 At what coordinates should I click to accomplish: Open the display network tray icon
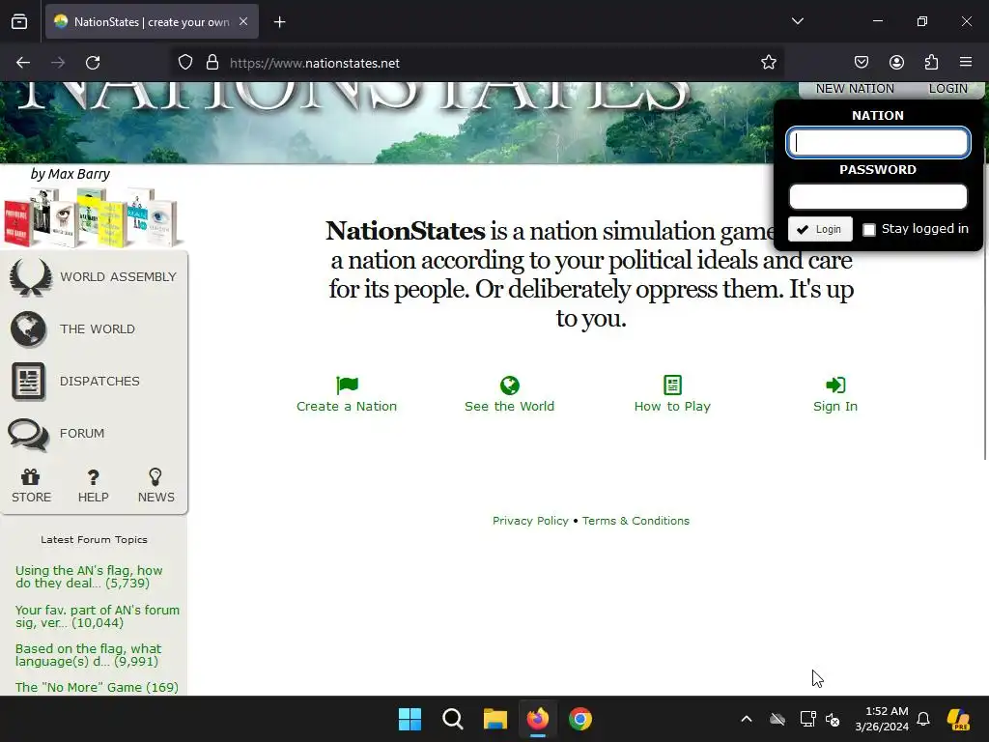pos(808,719)
